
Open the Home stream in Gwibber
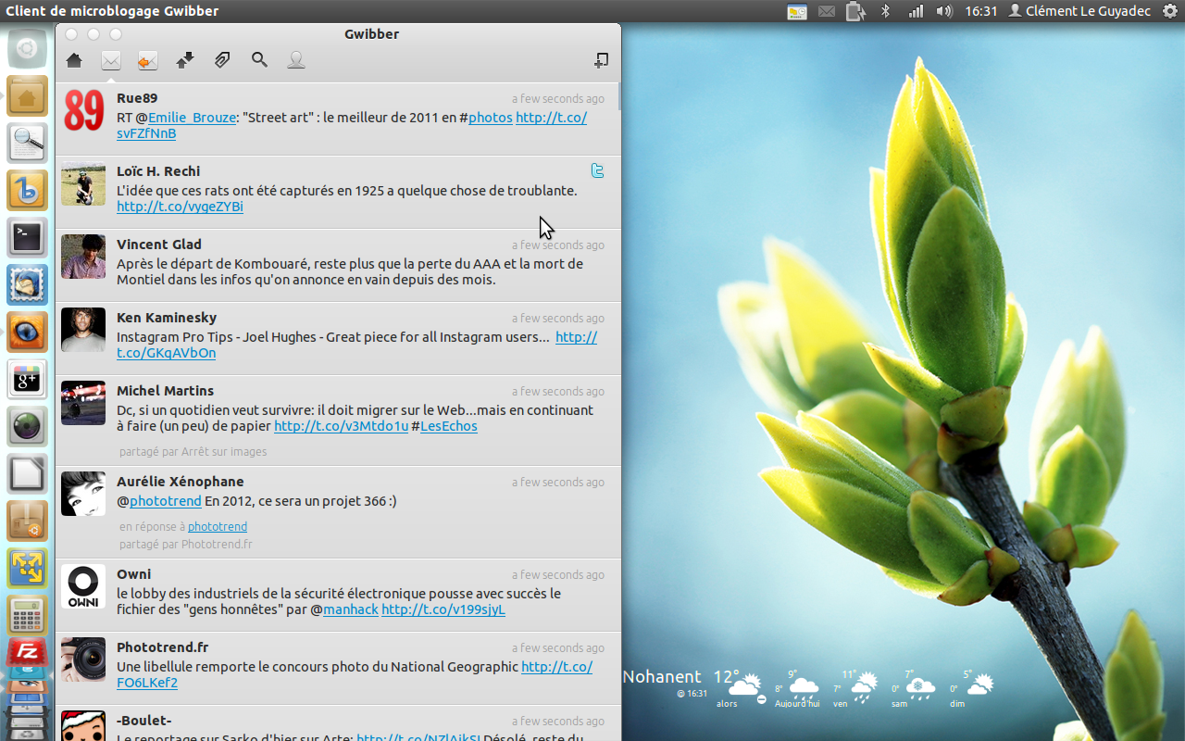pyautogui.click(x=74, y=60)
